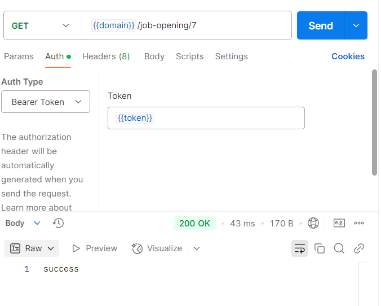Click the Token input field
Image resolution: width=381 pixels, height=306 pixels.
tap(225, 118)
